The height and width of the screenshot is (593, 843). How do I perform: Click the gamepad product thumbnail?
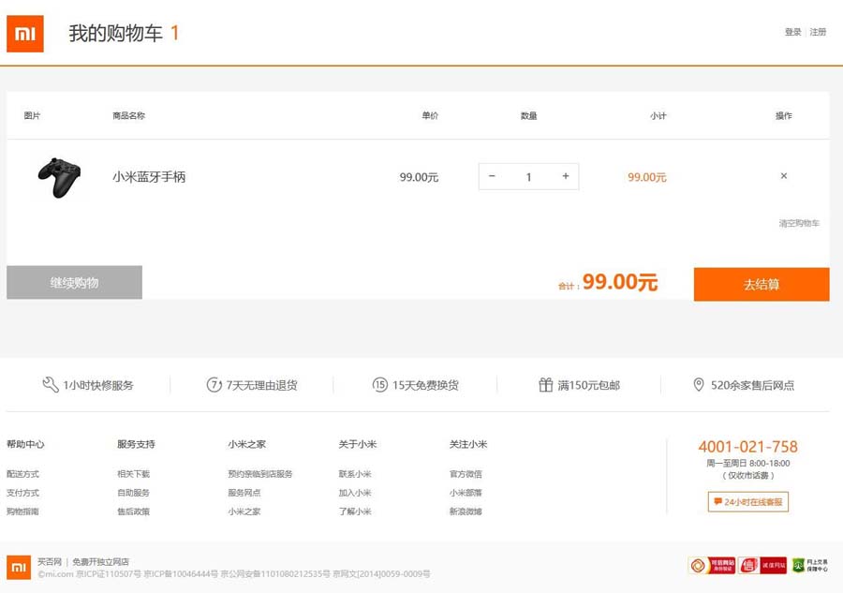pos(59,177)
